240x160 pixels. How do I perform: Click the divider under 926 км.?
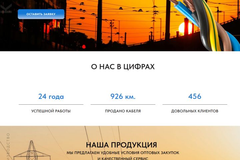[123, 105]
